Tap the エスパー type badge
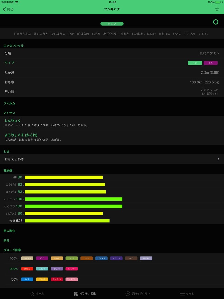Screen dimensions: 224x299 (72, 269)
